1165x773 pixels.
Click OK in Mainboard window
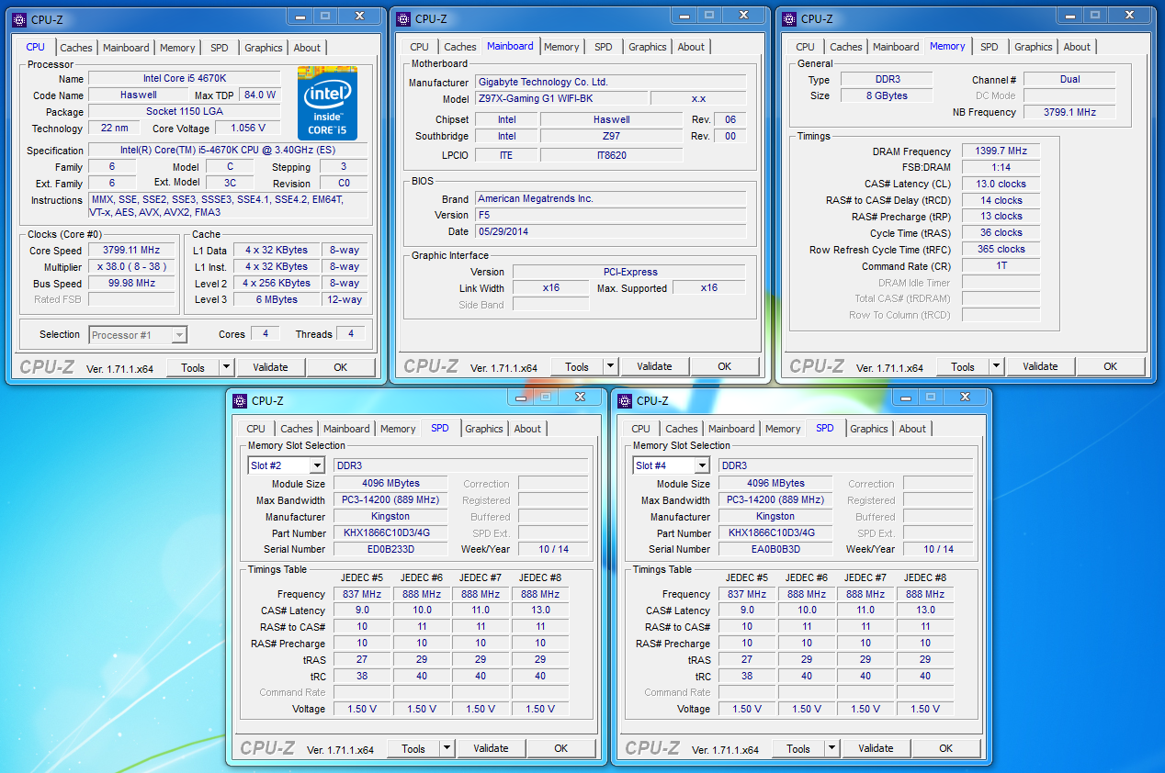(725, 366)
